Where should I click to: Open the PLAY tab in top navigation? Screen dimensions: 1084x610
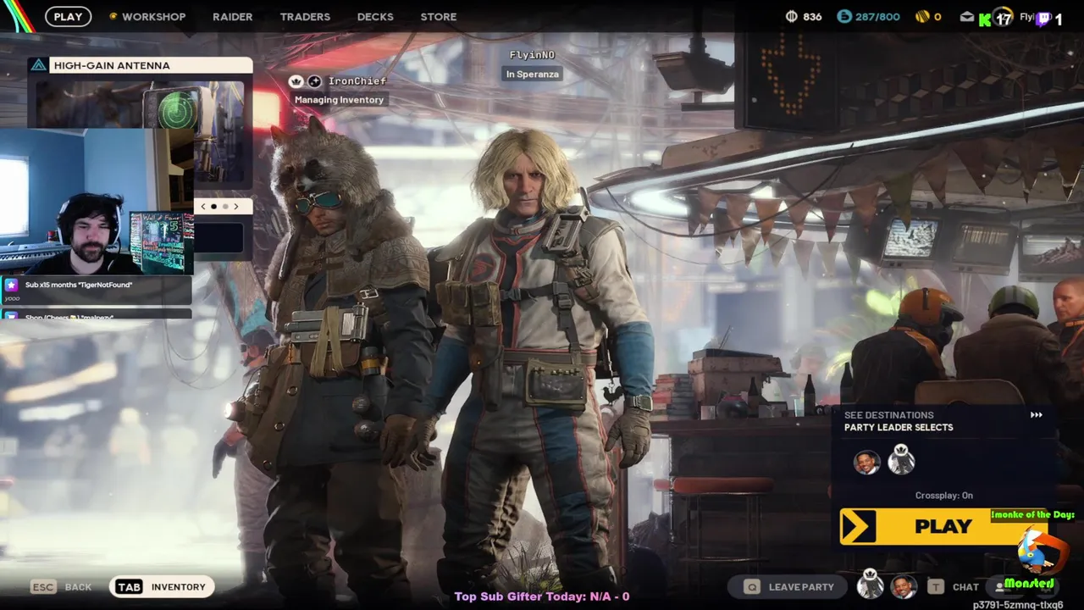click(68, 16)
